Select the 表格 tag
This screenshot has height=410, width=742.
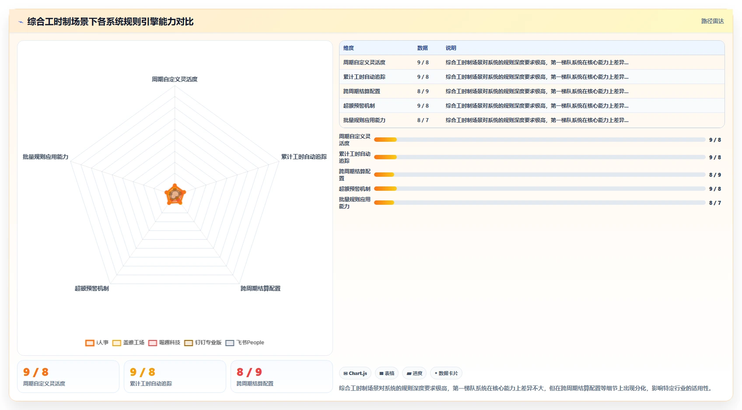(x=387, y=373)
